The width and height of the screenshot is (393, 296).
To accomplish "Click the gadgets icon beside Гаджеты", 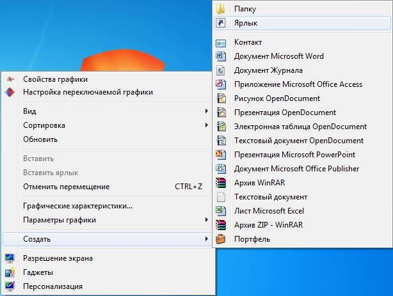I will [x=10, y=272].
